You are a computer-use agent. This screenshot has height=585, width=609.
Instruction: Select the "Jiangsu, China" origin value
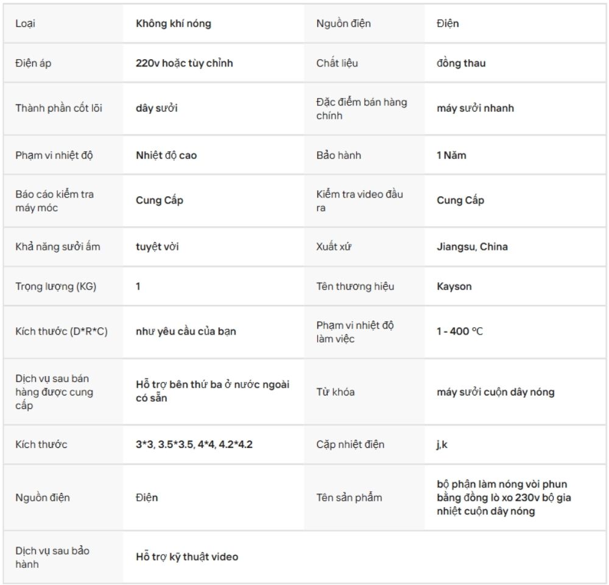click(x=472, y=247)
